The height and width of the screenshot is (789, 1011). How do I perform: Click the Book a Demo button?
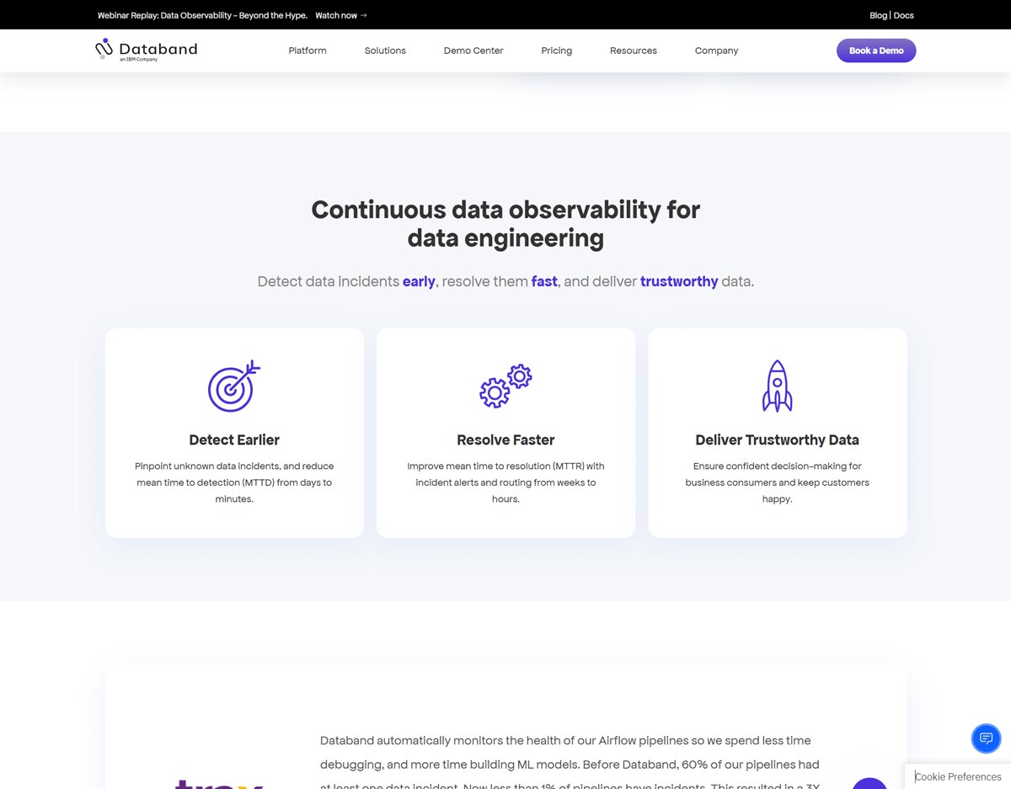point(876,51)
